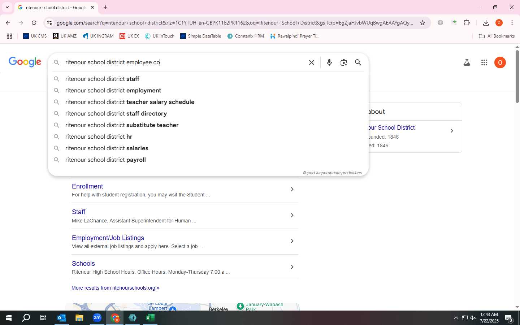The height and width of the screenshot is (325, 520).
Task: Open the bookmarks bar apps grid icon
Action: pyautogui.click(x=9, y=36)
